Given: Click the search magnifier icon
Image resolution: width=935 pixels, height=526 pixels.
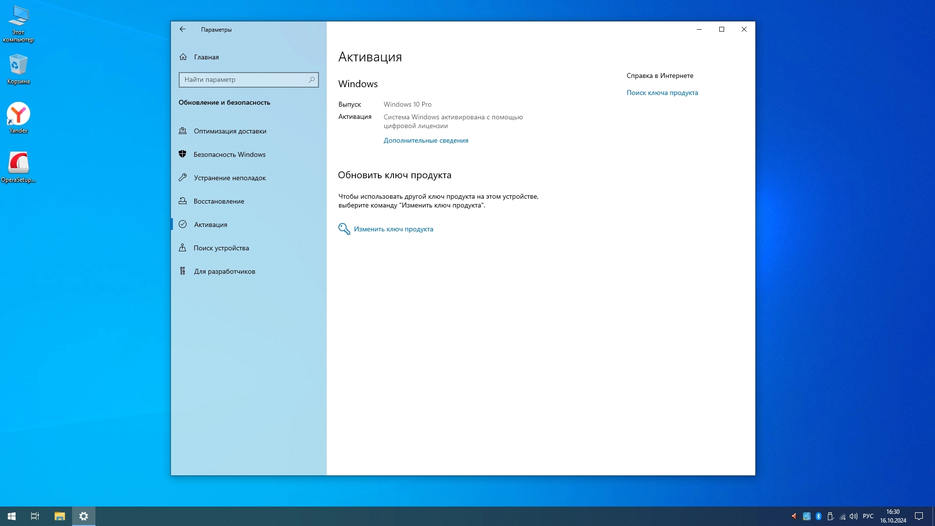Looking at the screenshot, I should pos(312,79).
